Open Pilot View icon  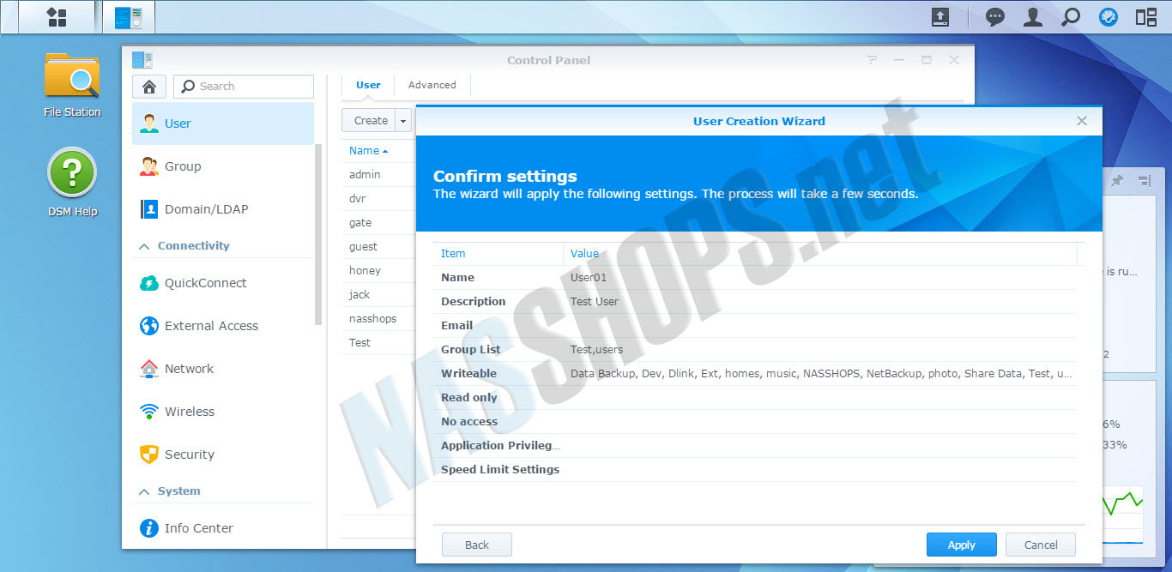coord(1146,17)
